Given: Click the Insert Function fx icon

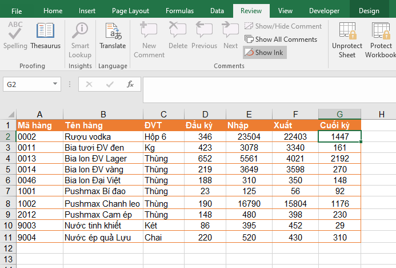Looking at the screenshot, I should click(x=130, y=84).
